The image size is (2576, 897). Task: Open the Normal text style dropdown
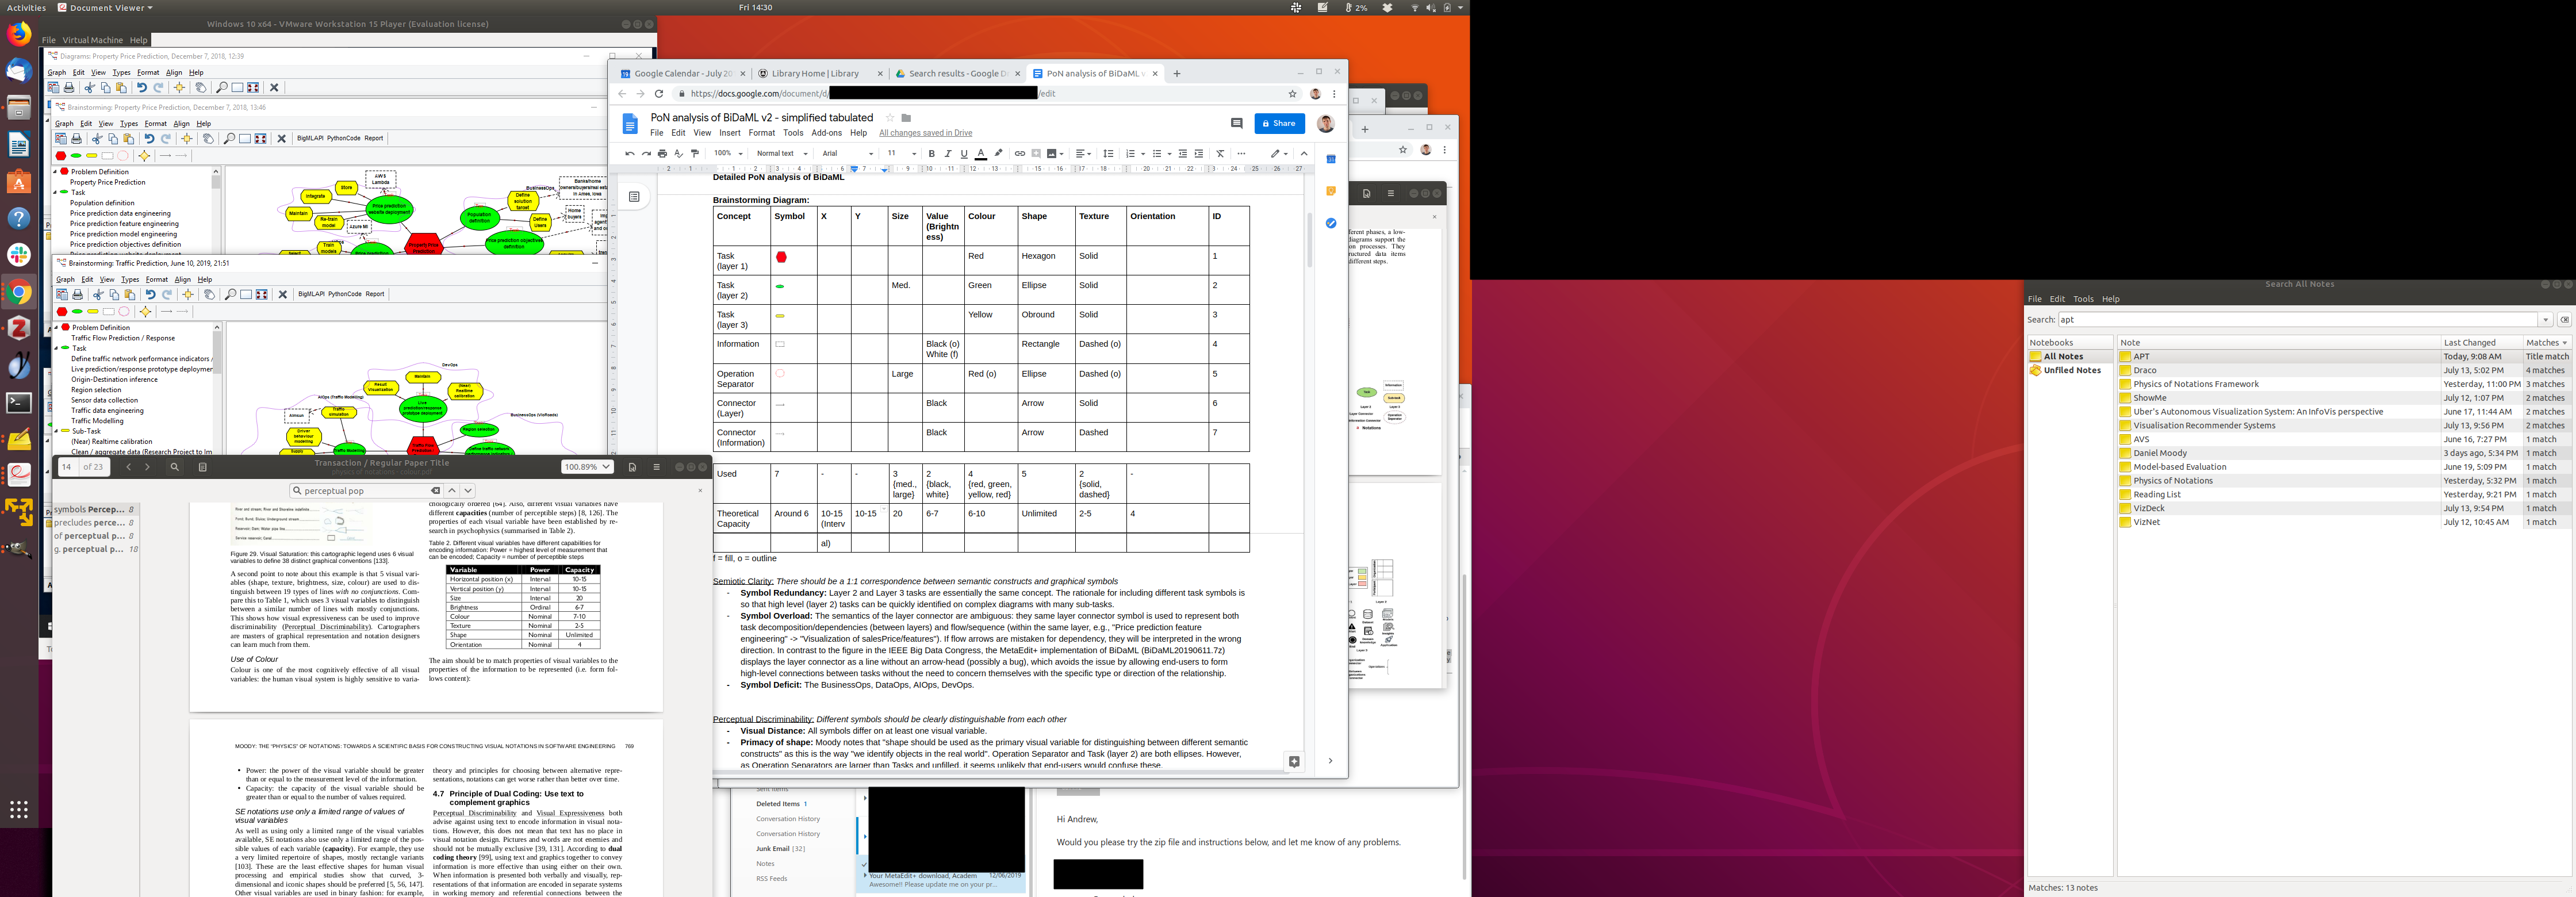click(x=781, y=154)
